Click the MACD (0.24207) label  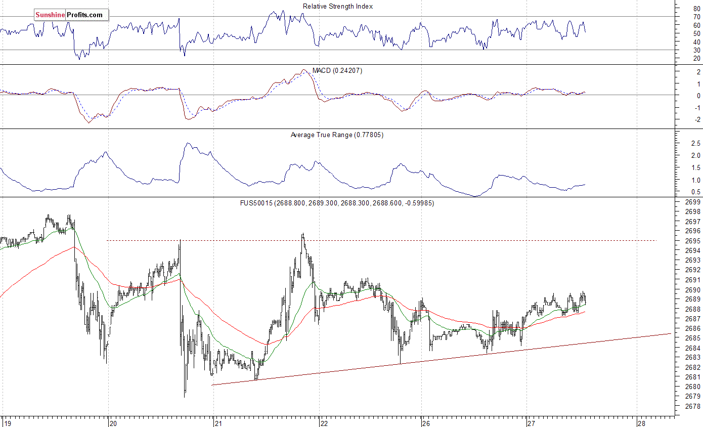(x=337, y=71)
